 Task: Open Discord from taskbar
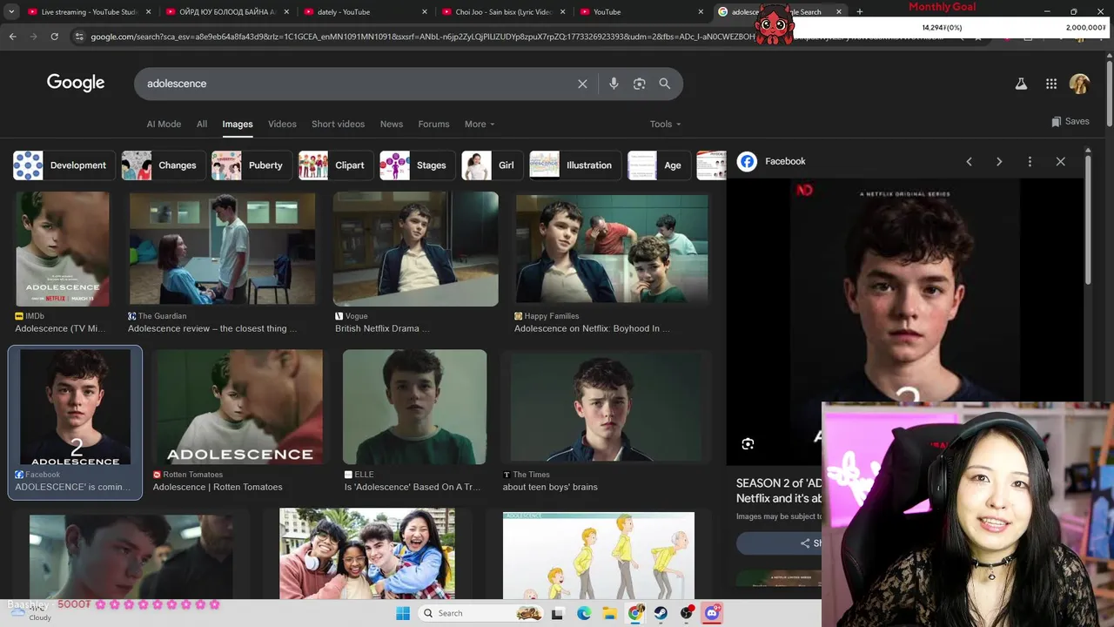click(x=712, y=613)
